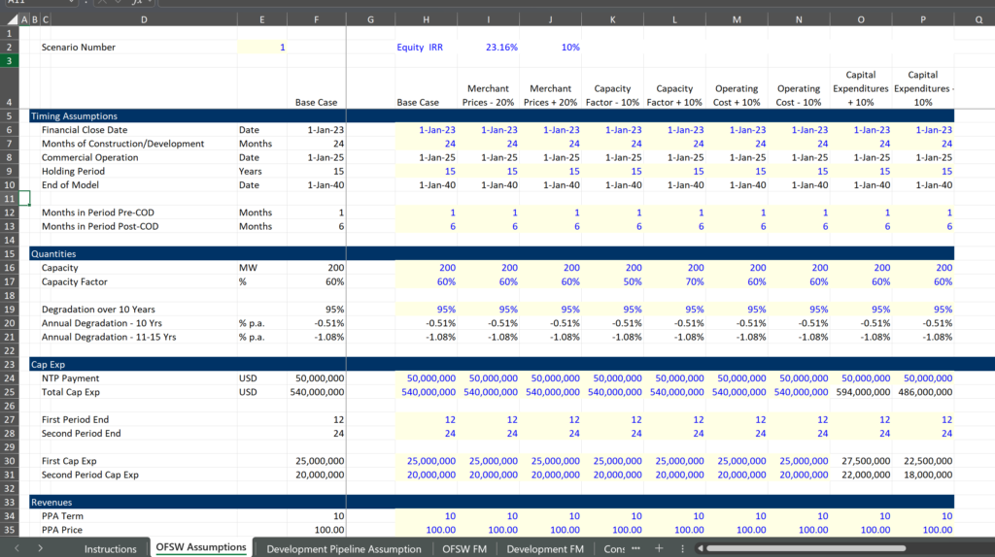Select the Development FM sheet tab
Image resolution: width=995 pixels, height=557 pixels.
click(544, 548)
